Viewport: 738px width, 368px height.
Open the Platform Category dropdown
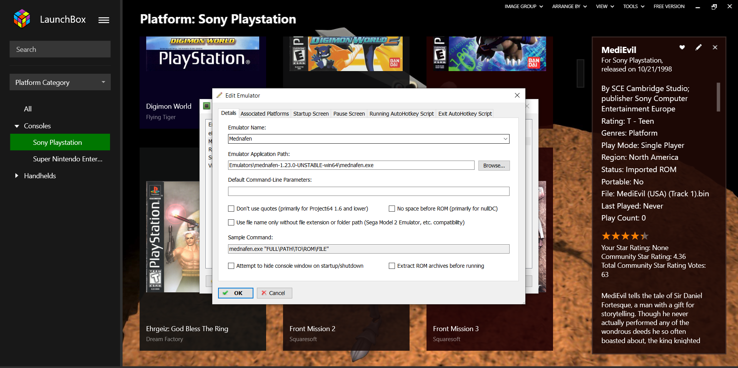(x=60, y=82)
